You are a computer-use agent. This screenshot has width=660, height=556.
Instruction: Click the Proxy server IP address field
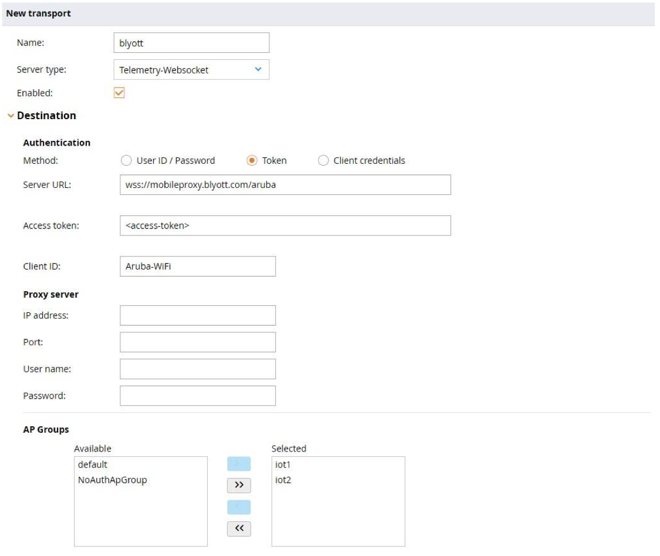197,315
